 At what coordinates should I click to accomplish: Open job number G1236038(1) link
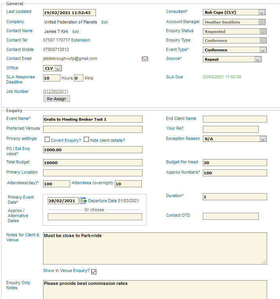pos(56,92)
